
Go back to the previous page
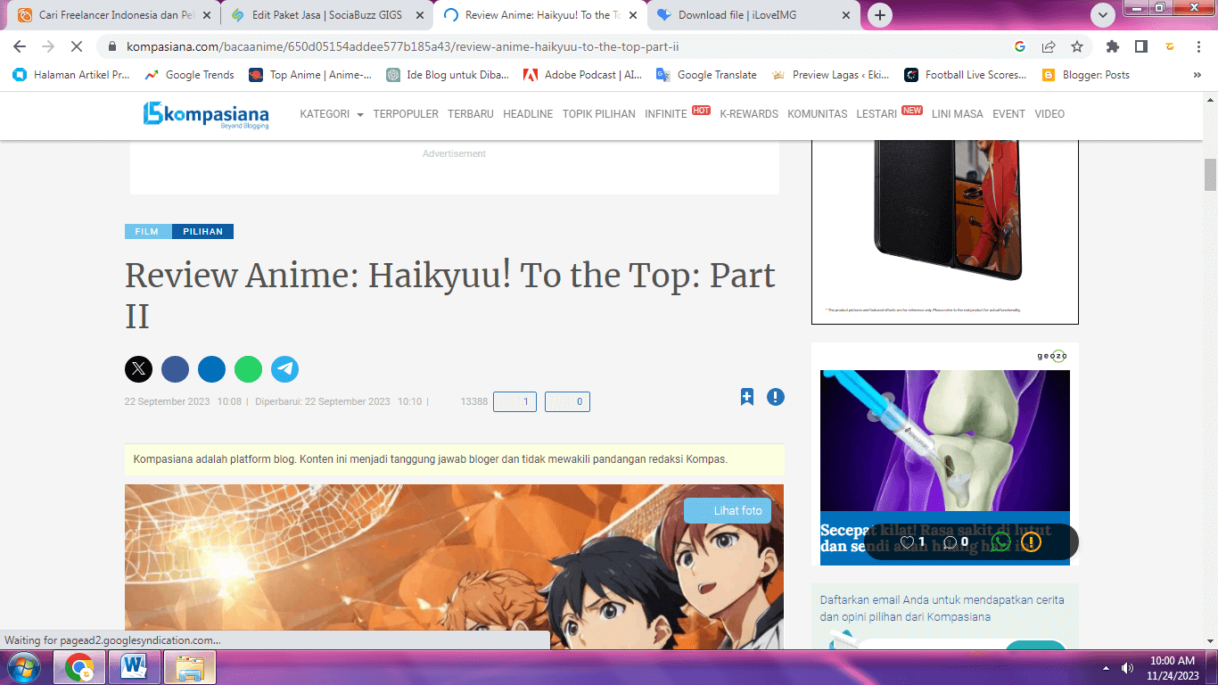click(x=20, y=46)
